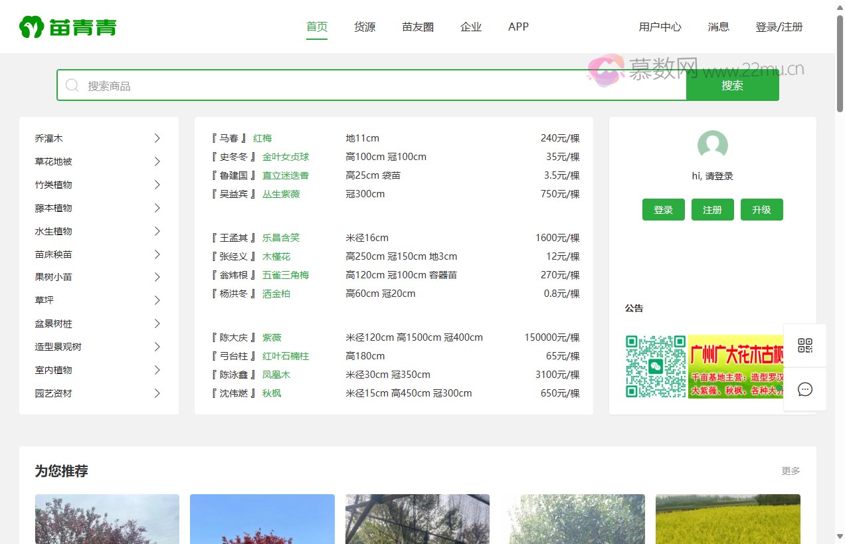845x544 pixels.
Task: Click the 苗青青 logo icon
Action: click(31, 27)
